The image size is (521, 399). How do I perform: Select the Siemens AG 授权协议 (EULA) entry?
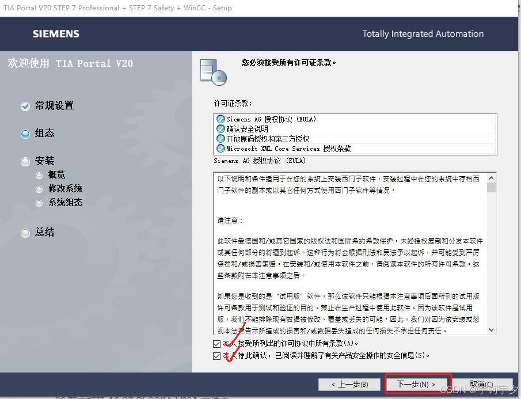(355, 119)
